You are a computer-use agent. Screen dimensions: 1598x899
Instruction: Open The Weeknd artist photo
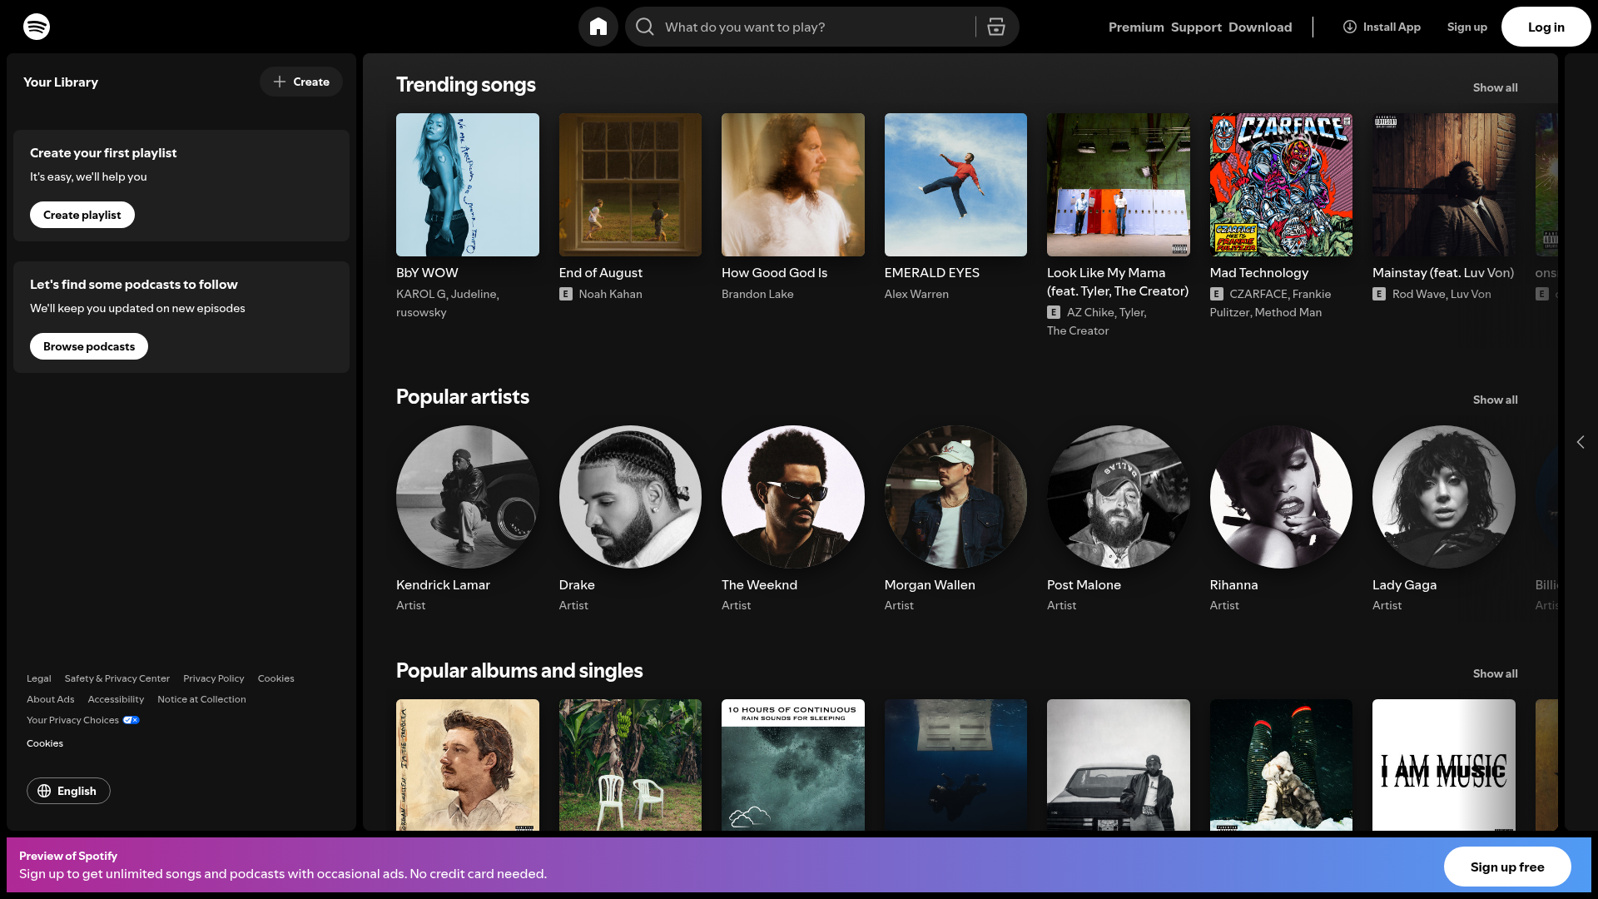tap(793, 497)
